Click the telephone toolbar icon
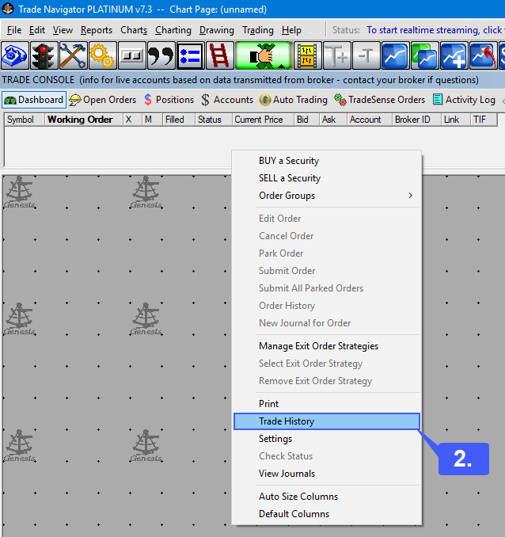Viewport: 505px width, 537px height. [15, 55]
